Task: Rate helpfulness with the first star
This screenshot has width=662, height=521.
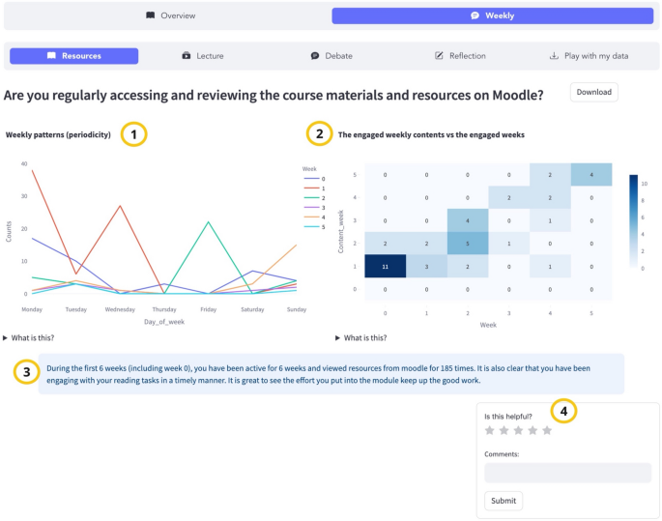Action: [489, 430]
